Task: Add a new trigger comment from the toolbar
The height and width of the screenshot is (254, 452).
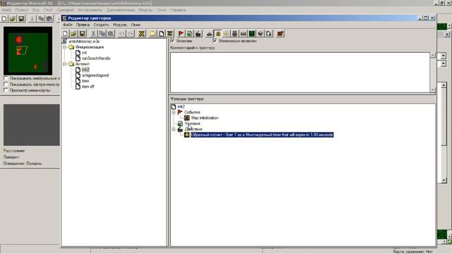Action: [169, 34]
